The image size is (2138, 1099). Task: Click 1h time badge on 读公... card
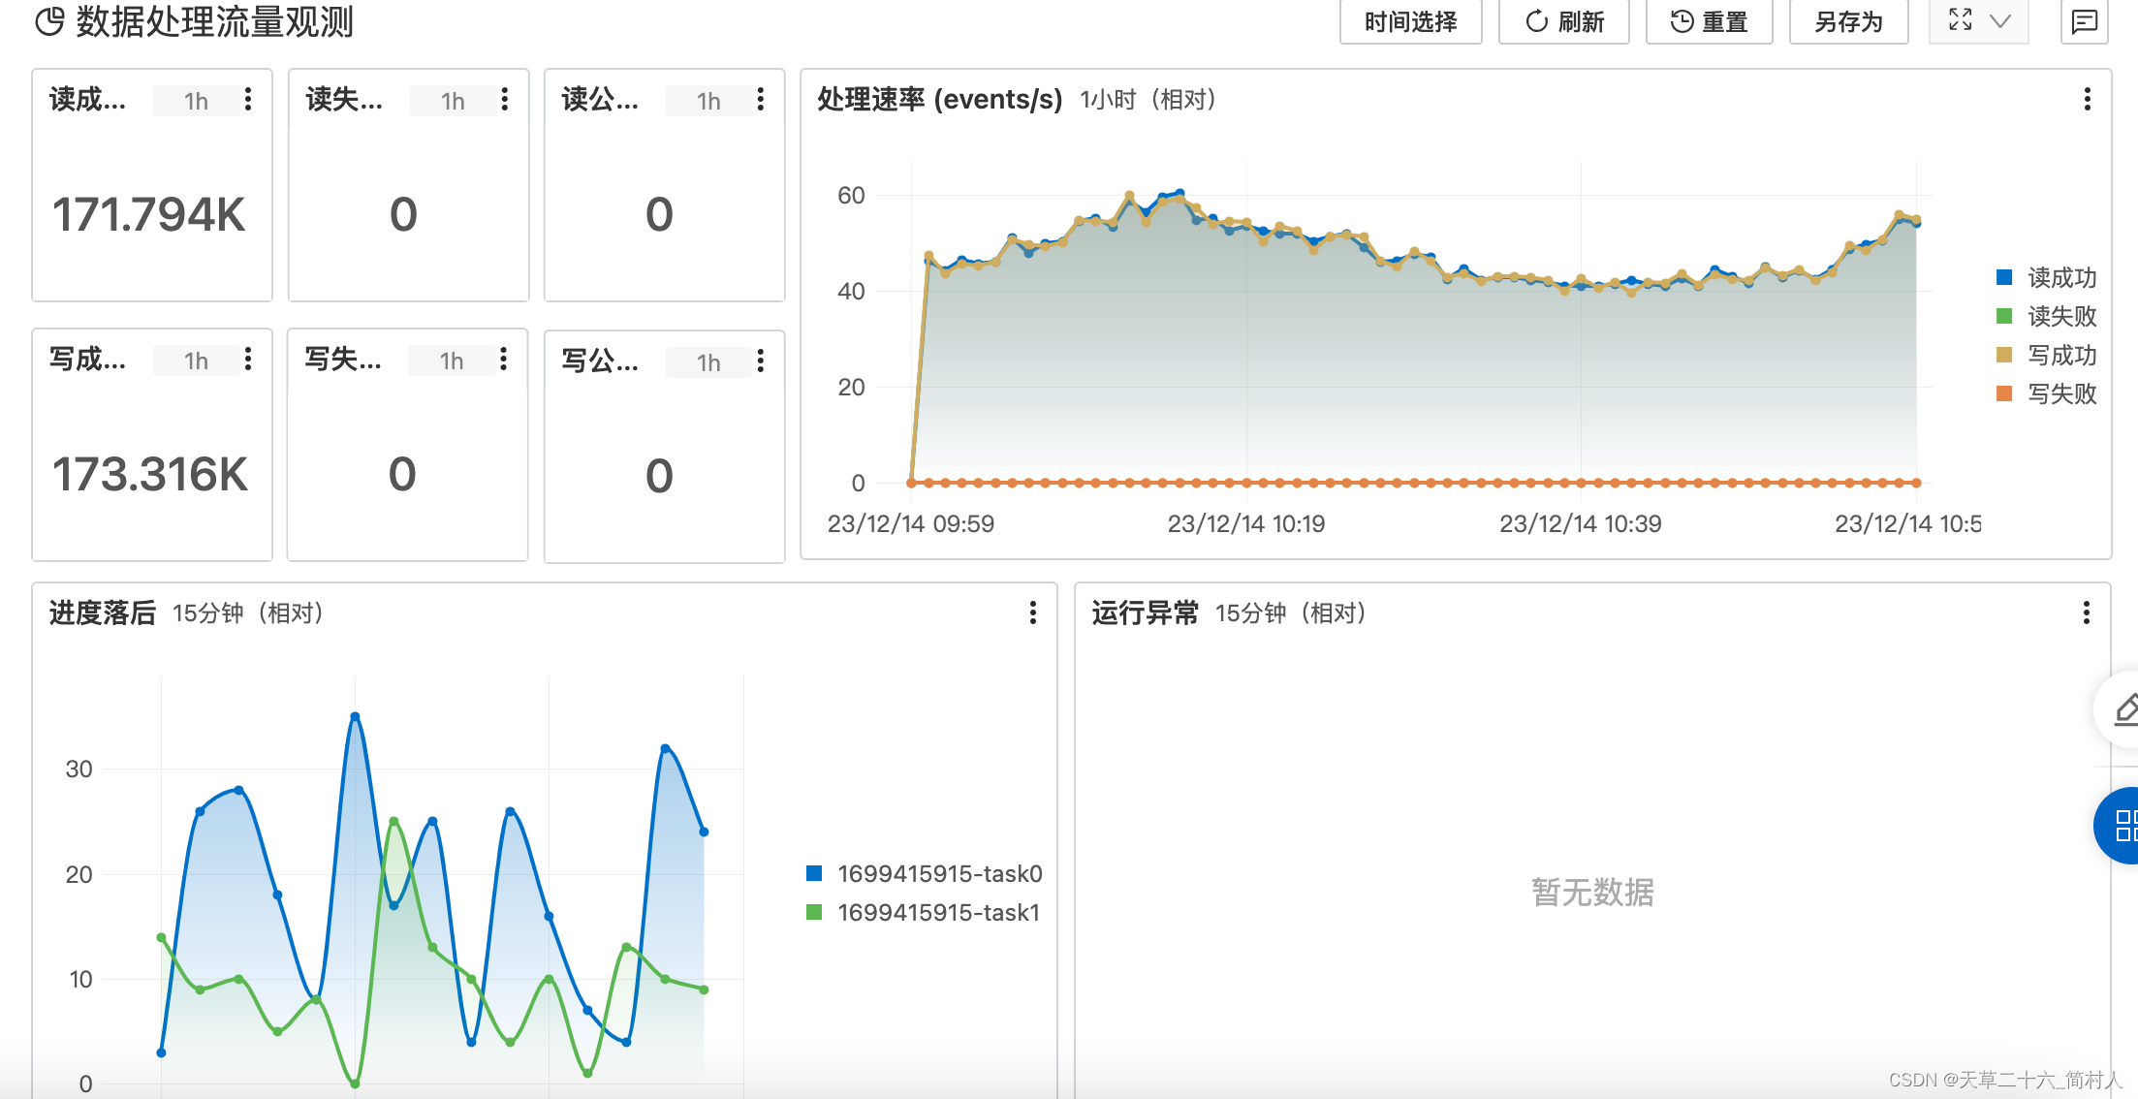click(x=708, y=101)
